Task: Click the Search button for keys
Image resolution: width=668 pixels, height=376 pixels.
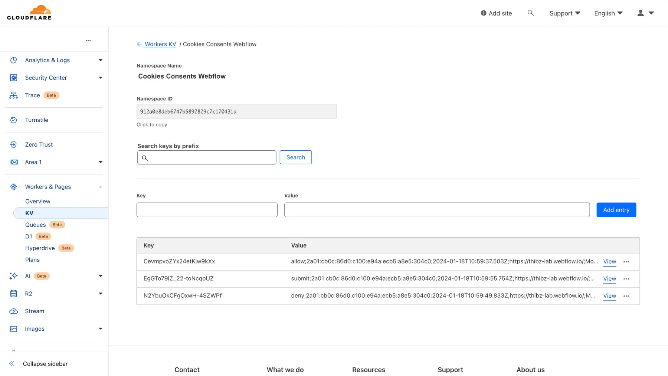Action: 296,157
